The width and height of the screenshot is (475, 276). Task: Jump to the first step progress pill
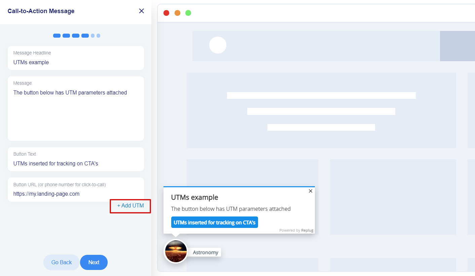coord(57,36)
